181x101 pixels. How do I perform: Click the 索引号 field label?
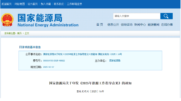(37, 61)
